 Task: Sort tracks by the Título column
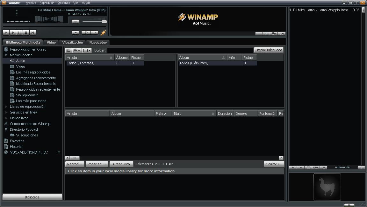click(x=194, y=114)
